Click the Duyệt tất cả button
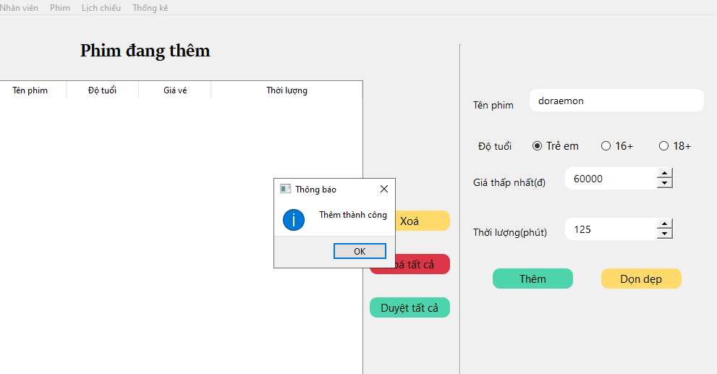 click(410, 307)
